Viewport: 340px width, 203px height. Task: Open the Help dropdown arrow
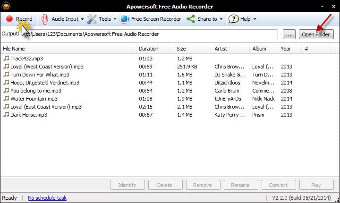(255, 19)
